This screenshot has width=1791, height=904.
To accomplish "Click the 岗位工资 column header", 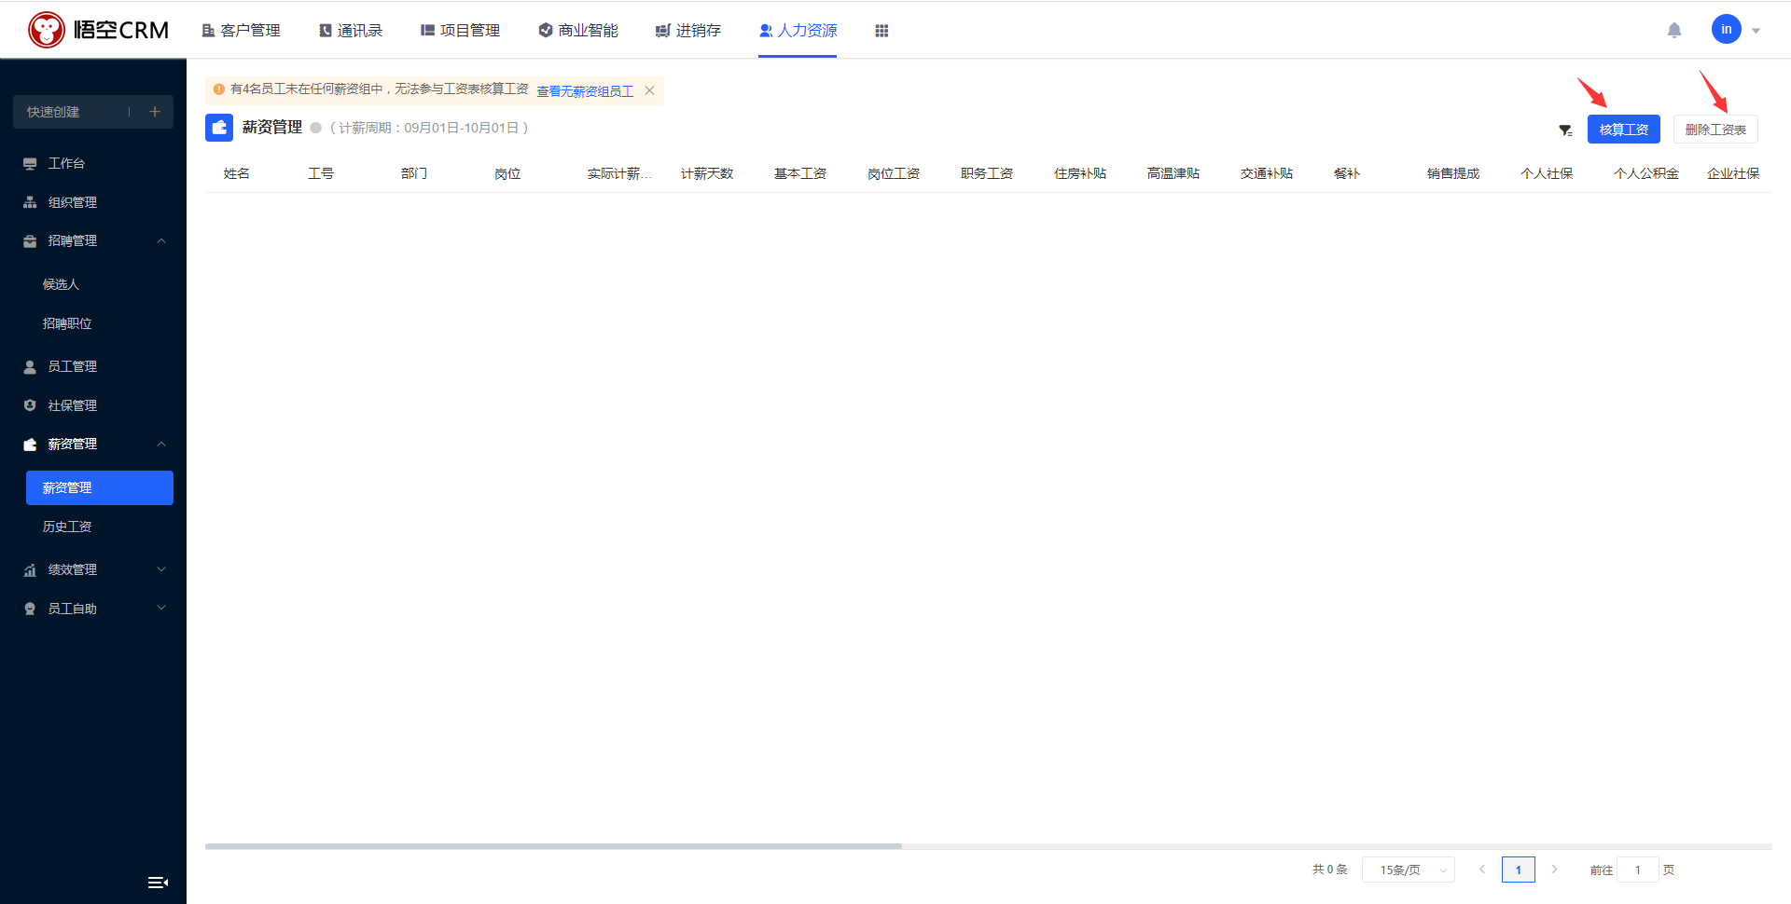I will [x=894, y=173].
